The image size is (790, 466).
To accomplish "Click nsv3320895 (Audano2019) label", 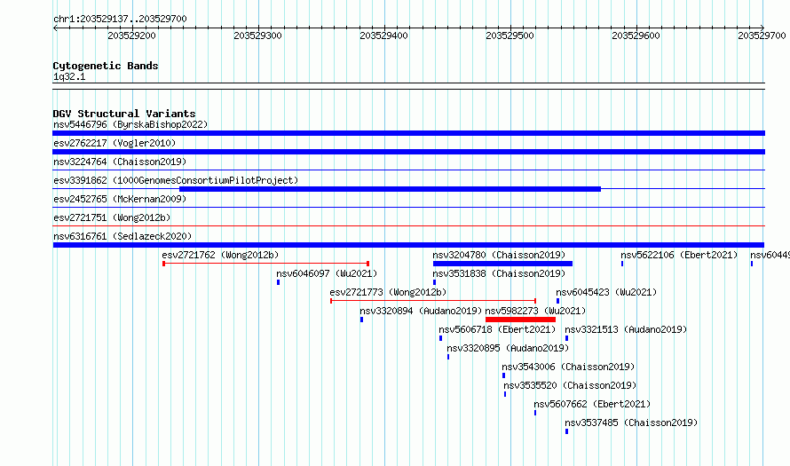I will pos(508,348).
